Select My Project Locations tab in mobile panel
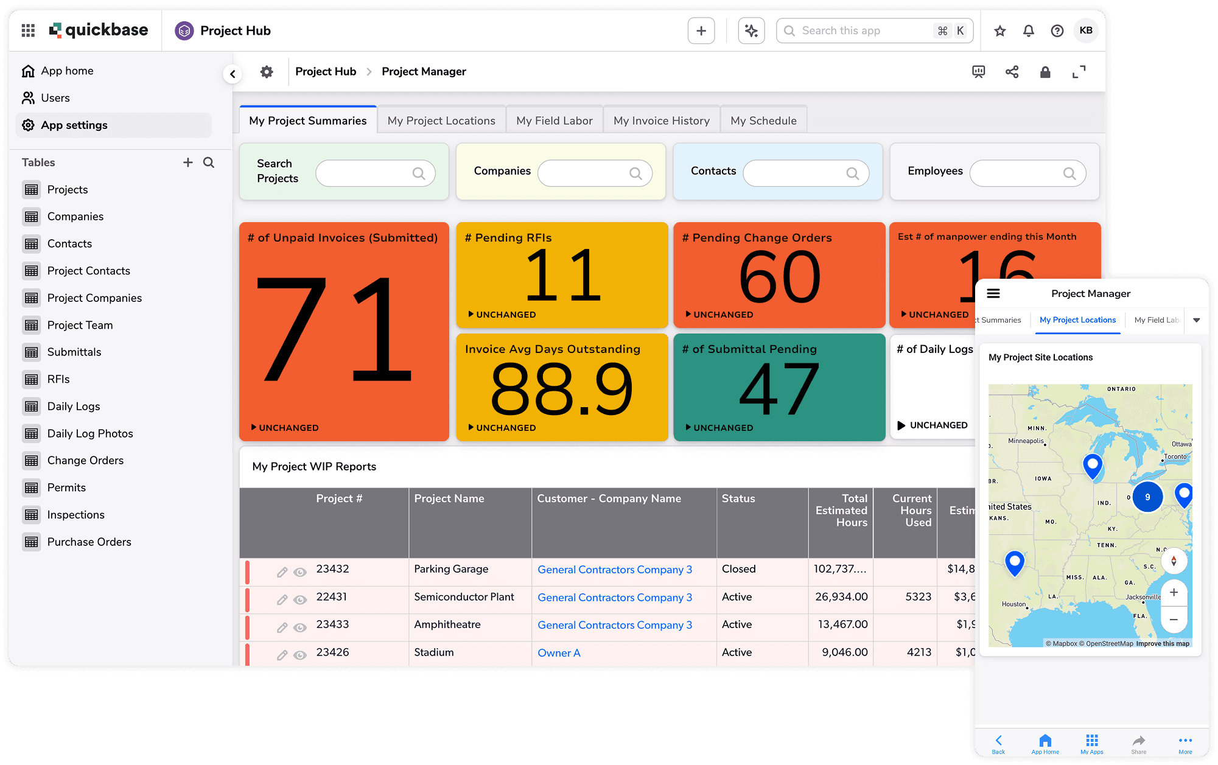1218x765 pixels. click(1077, 320)
